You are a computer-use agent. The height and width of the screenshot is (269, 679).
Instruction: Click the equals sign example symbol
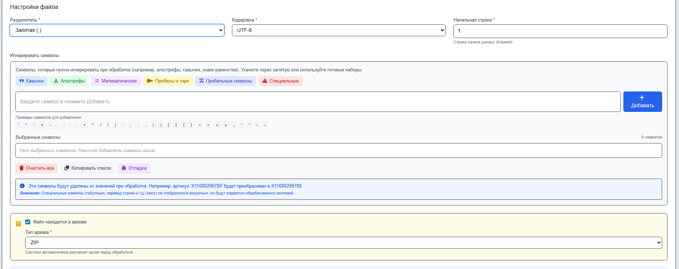click(x=42, y=125)
